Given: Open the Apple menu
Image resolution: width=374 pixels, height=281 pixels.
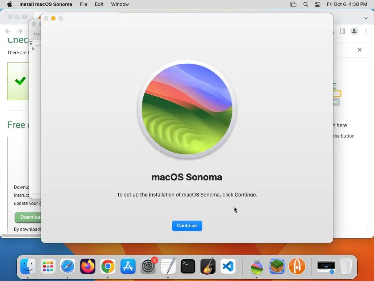Looking at the screenshot, I should [9, 4].
